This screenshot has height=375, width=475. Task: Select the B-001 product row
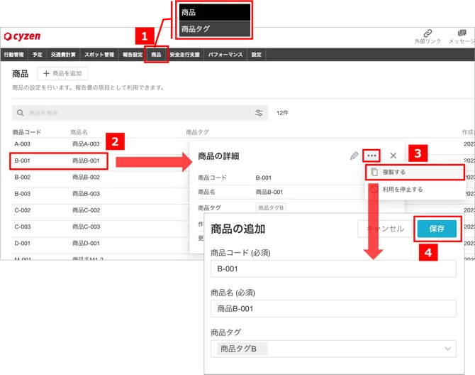tap(58, 161)
